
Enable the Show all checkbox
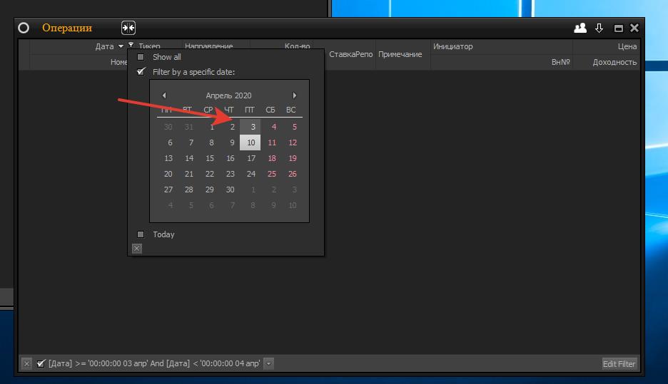point(141,57)
